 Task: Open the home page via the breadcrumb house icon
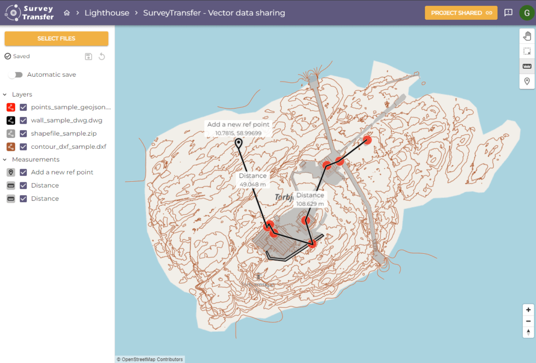pos(66,12)
